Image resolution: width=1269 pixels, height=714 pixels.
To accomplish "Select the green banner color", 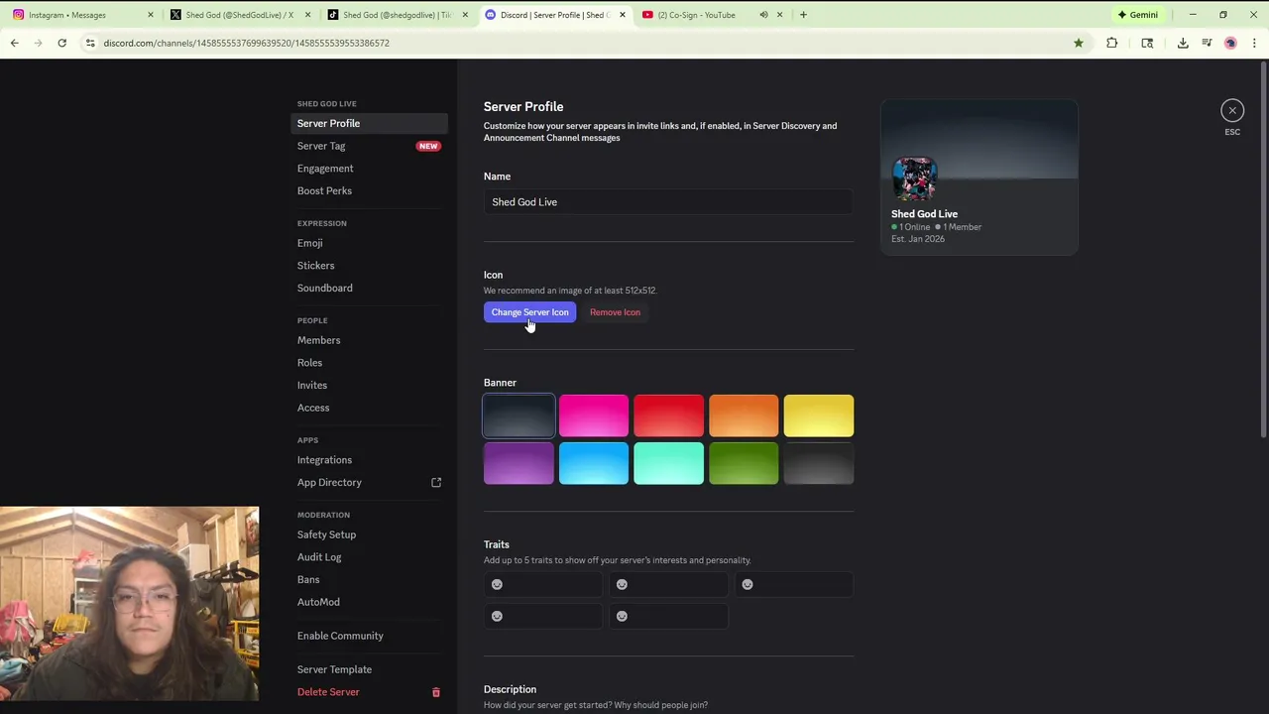I will [744, 463].
